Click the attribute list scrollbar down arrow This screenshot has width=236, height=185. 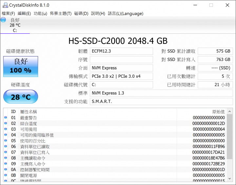click(x=229, y=179)
